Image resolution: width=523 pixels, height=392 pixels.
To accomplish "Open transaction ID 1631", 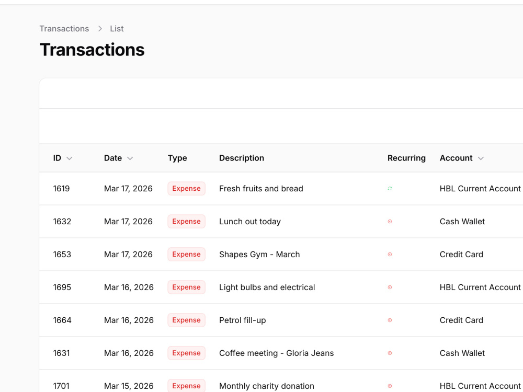I will (x=61, y=353).
